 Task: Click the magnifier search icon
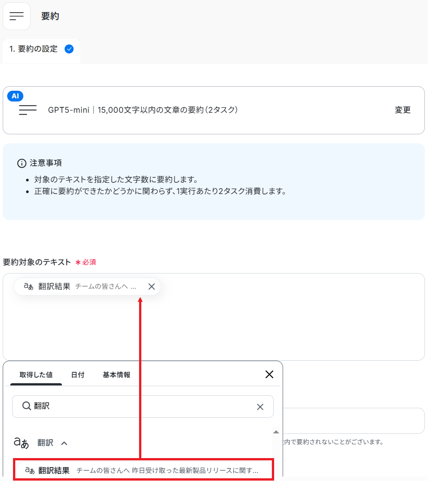tap(26, 406)
